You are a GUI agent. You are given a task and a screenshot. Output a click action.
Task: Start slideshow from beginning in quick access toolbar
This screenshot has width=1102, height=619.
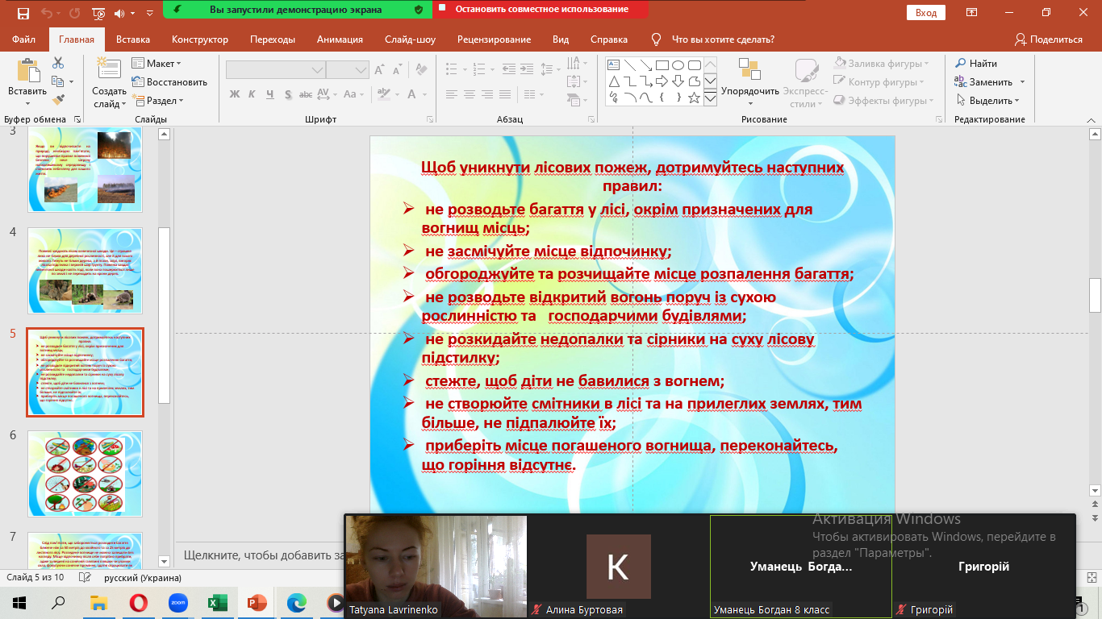coord(98,13)
